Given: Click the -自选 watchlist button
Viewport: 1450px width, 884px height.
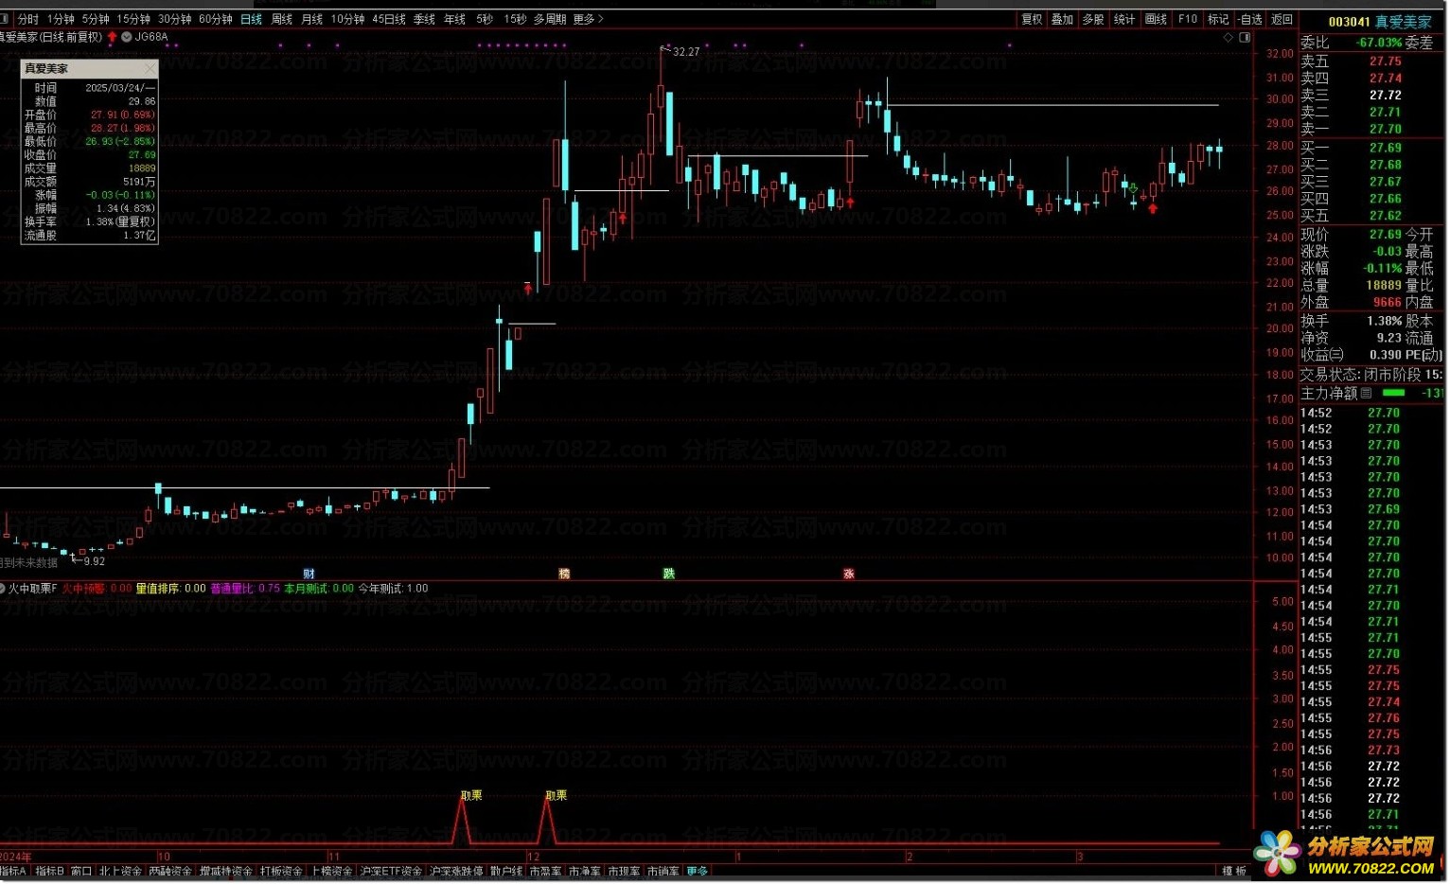Looking at the screenshot, I should (1250, 19).
